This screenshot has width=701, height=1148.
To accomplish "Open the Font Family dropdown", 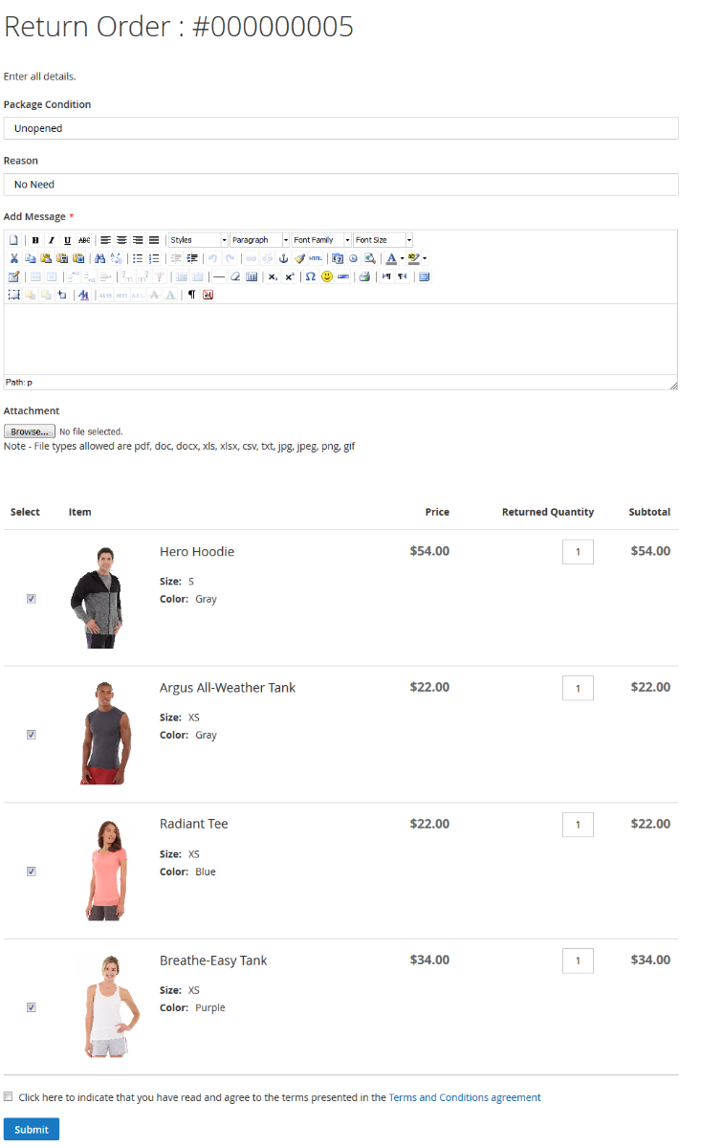I will pyautogui.click(x=321, y=240).
